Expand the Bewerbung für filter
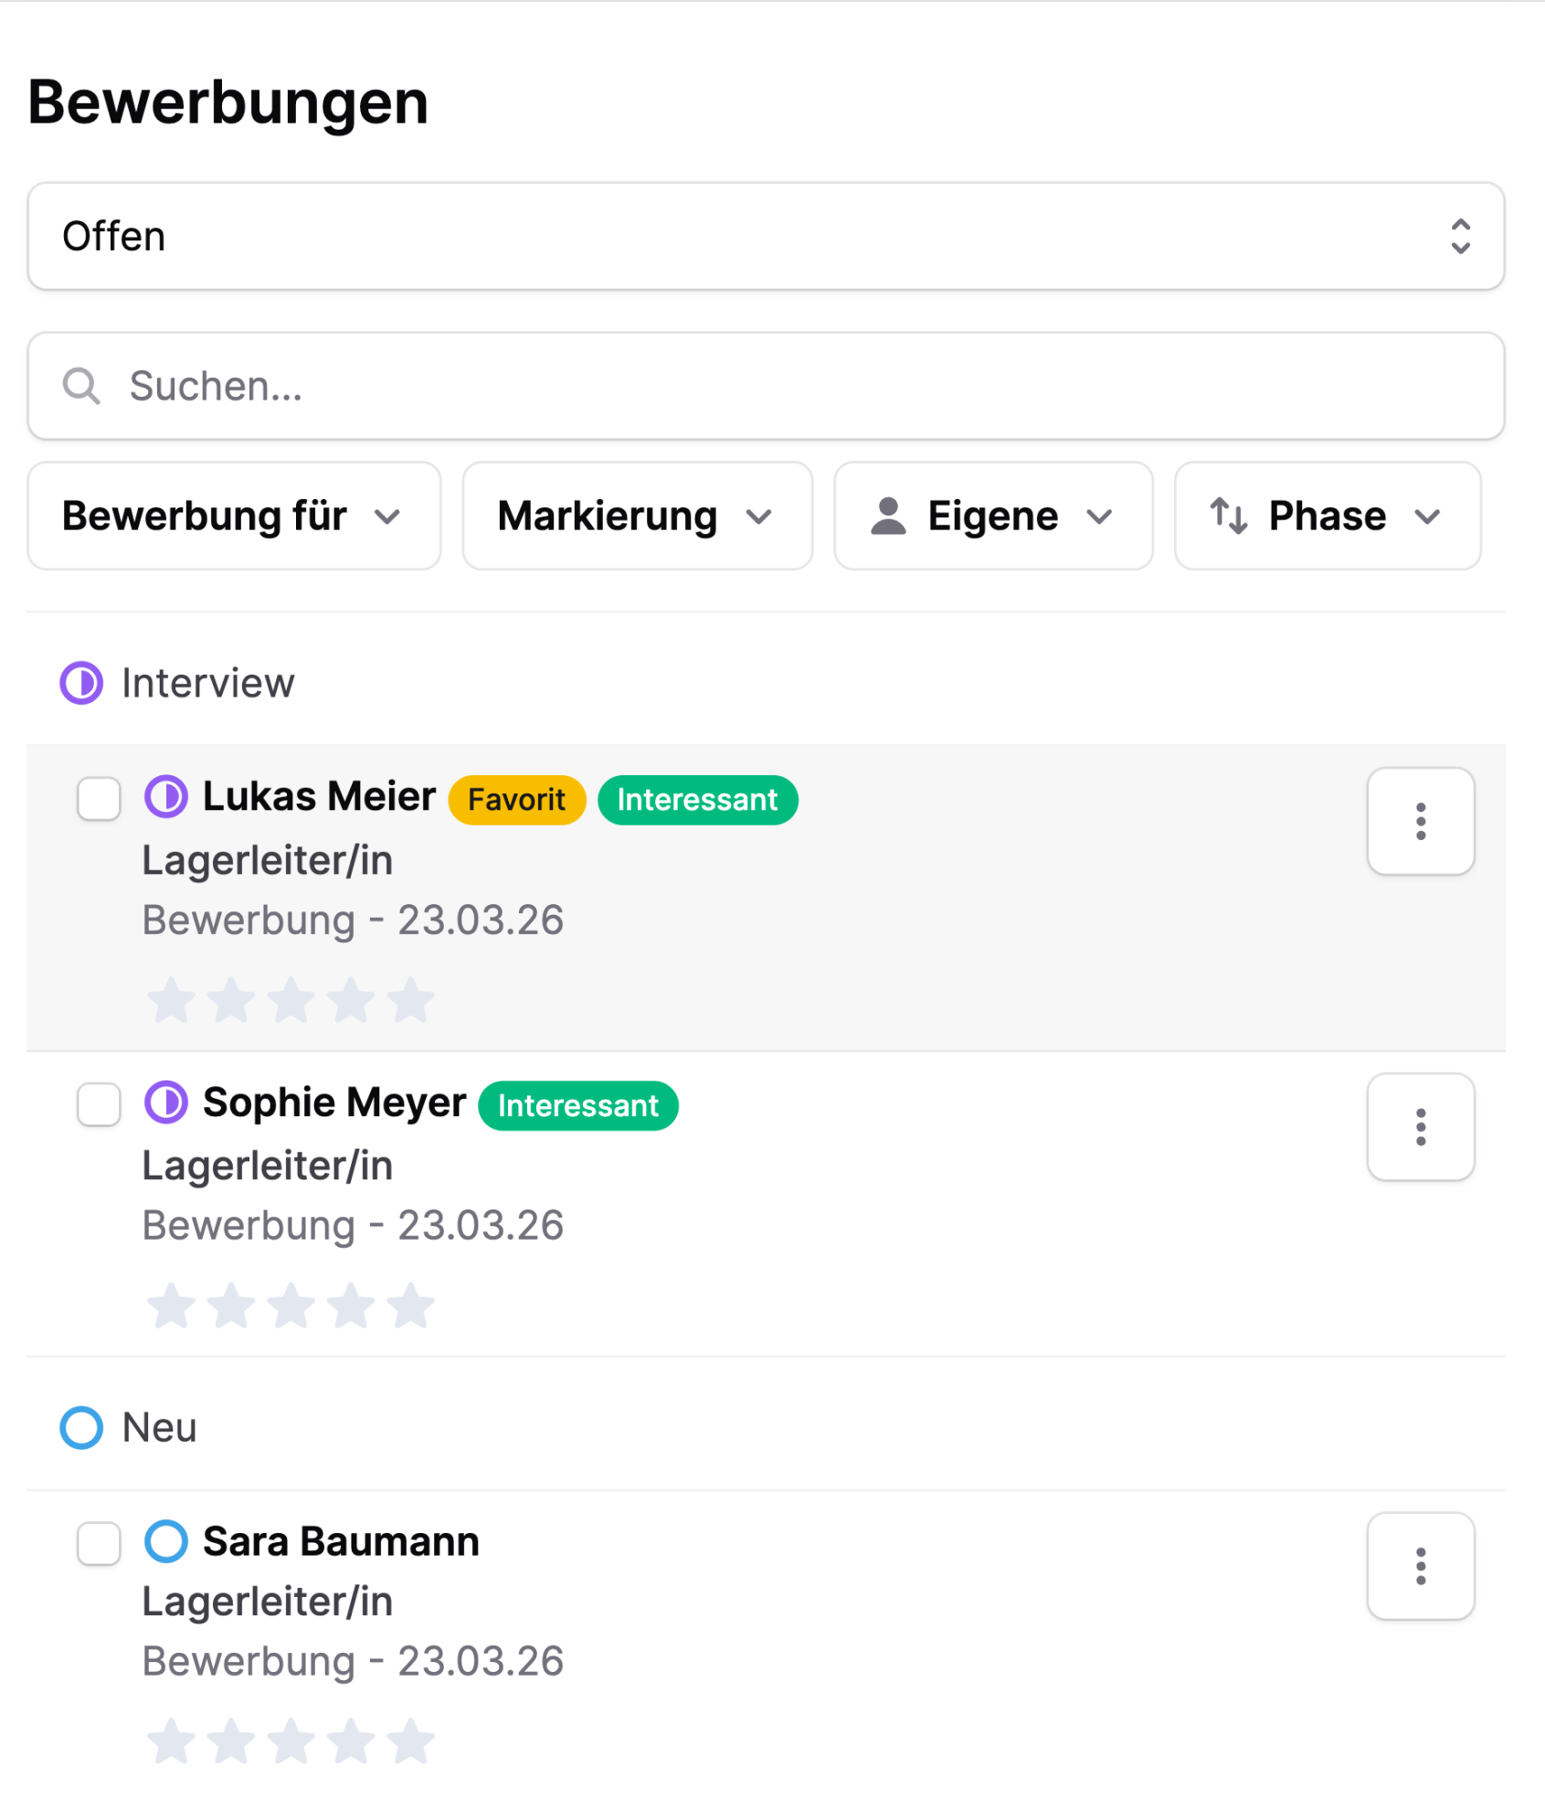Screen dimensions: 1545x1810 (234, 516)
